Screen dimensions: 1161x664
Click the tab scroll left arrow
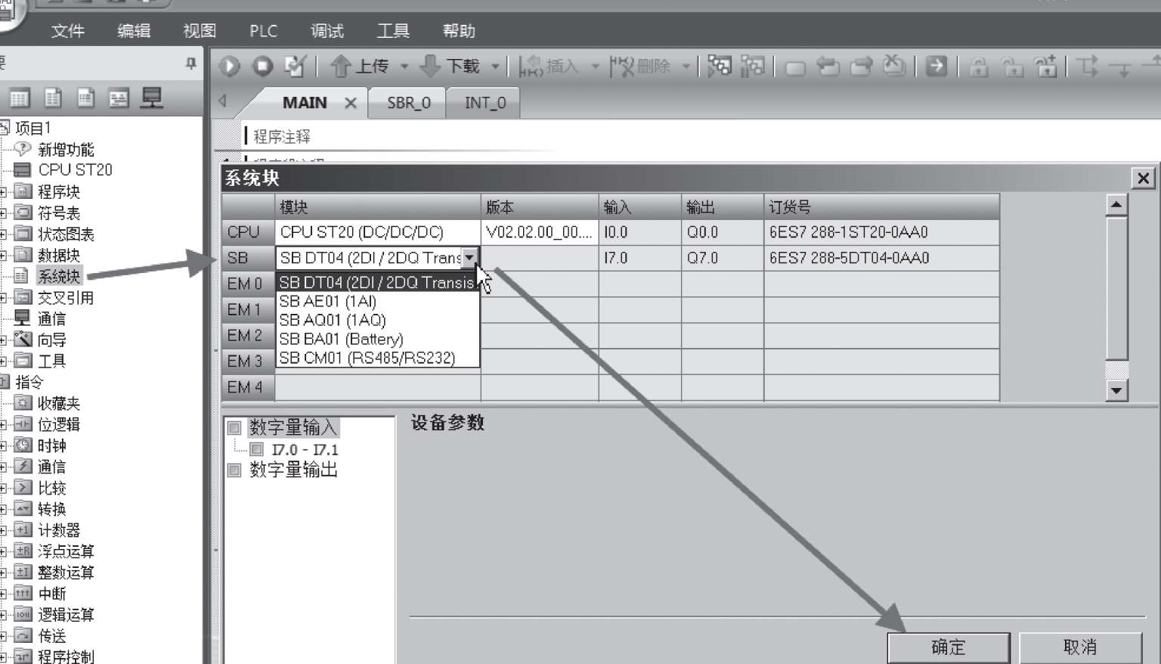(222, 101)
